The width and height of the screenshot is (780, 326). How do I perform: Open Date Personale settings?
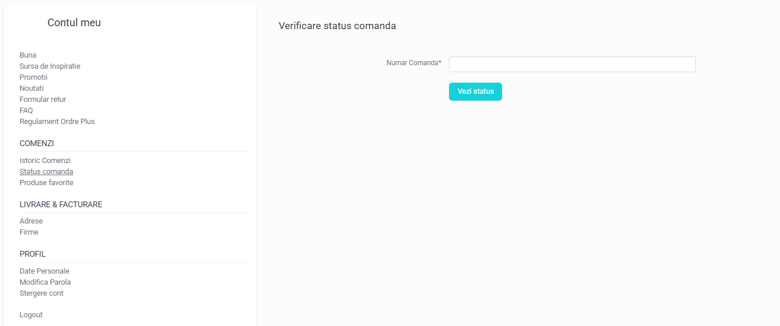coord(44,271)
